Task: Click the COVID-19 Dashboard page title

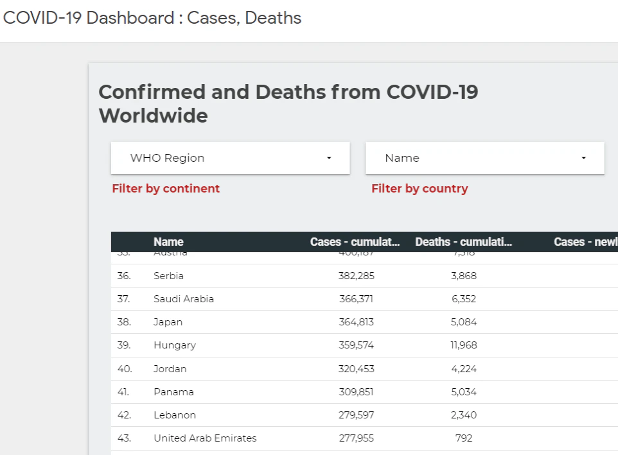Action: [x=150, y=18]
